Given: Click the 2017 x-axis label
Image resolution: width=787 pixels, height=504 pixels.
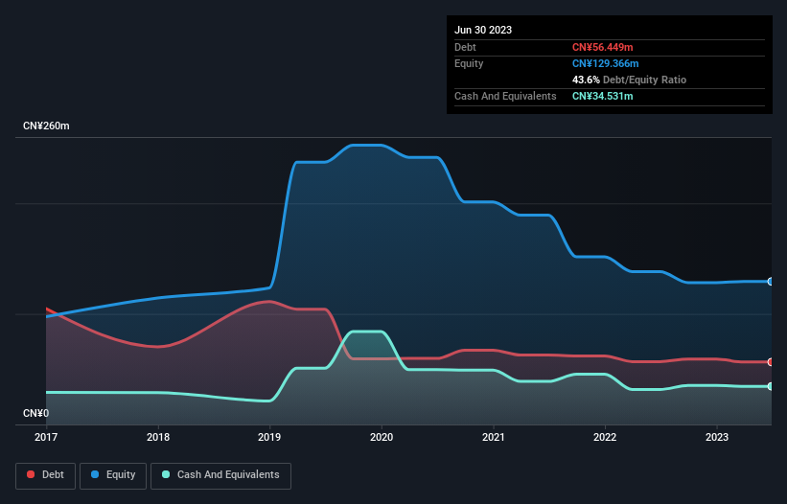Looking at the screenshot, I should coord(46,437).
